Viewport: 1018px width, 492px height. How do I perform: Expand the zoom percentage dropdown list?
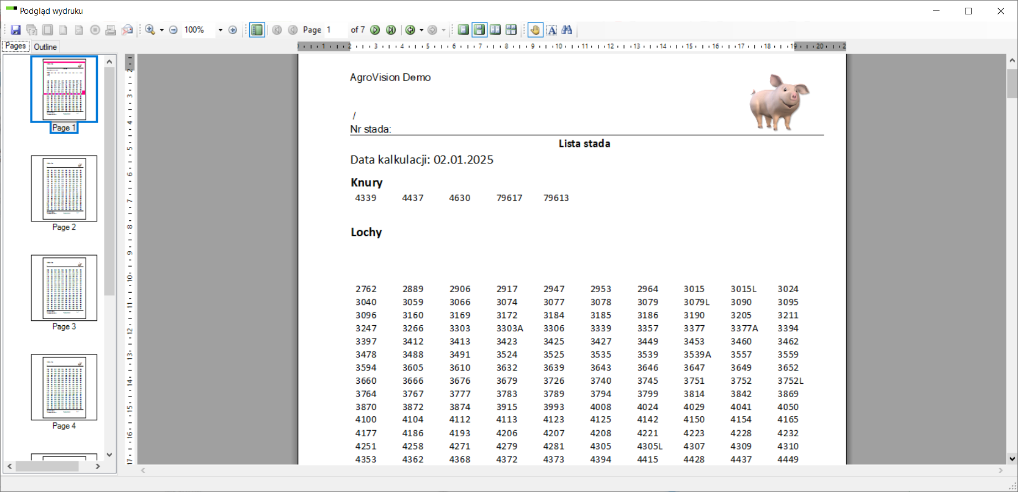tap(221, 30)
